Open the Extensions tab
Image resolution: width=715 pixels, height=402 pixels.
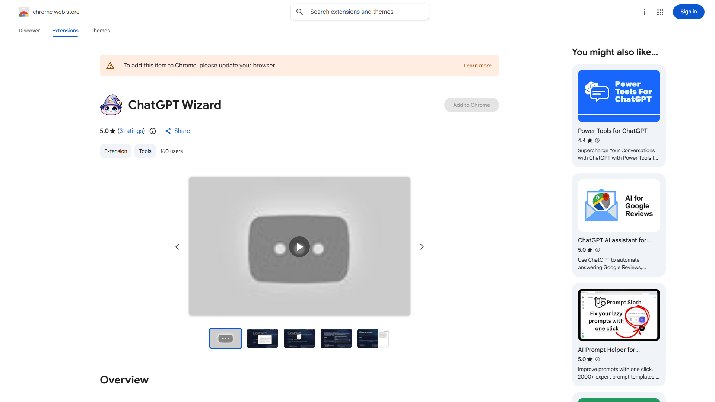pyautogui.click(x=65, y=31)
